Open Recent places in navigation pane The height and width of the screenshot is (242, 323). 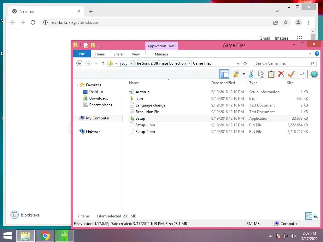pyautogui.click(x=101, y=105)
